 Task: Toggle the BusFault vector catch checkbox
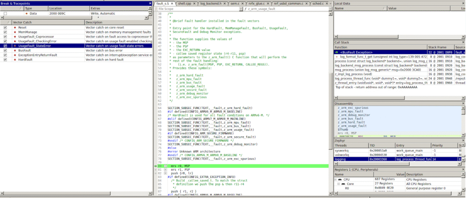5,50
